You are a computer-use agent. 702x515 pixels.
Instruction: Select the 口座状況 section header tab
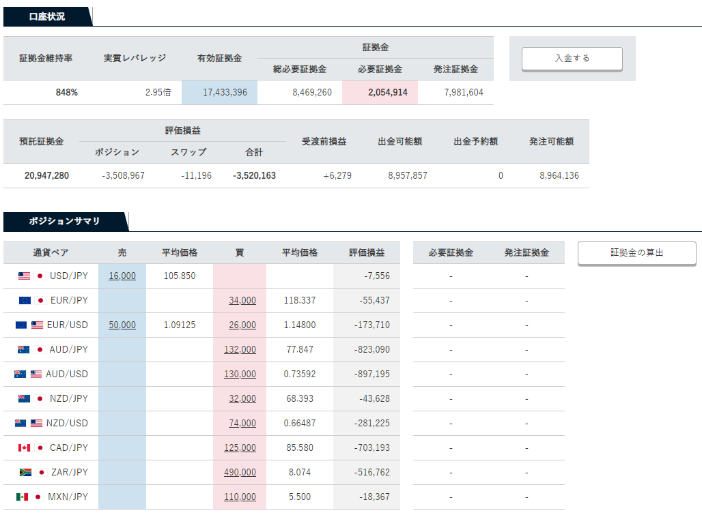click(x=47, y=16)
